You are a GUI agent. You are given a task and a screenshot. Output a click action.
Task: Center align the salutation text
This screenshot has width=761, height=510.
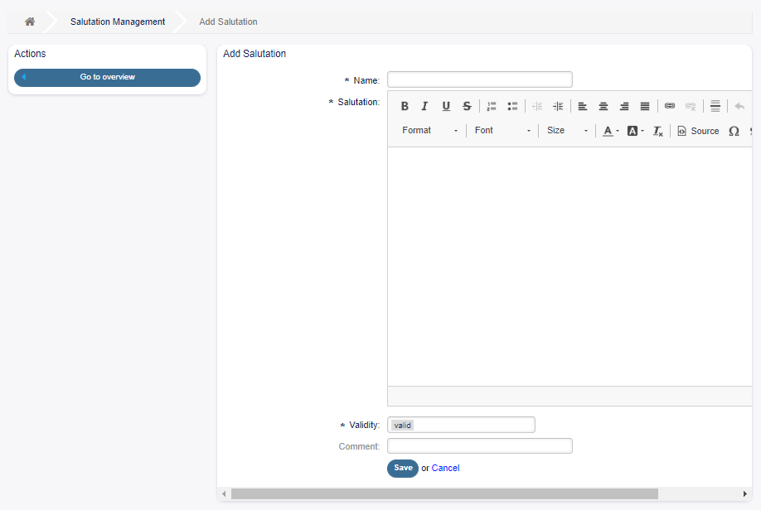603,106
